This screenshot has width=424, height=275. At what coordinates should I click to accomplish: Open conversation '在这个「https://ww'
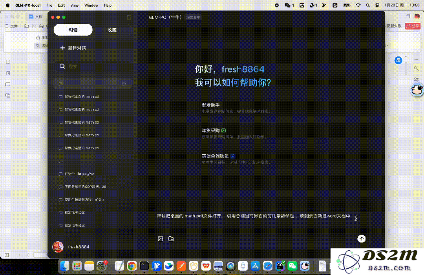93,174
